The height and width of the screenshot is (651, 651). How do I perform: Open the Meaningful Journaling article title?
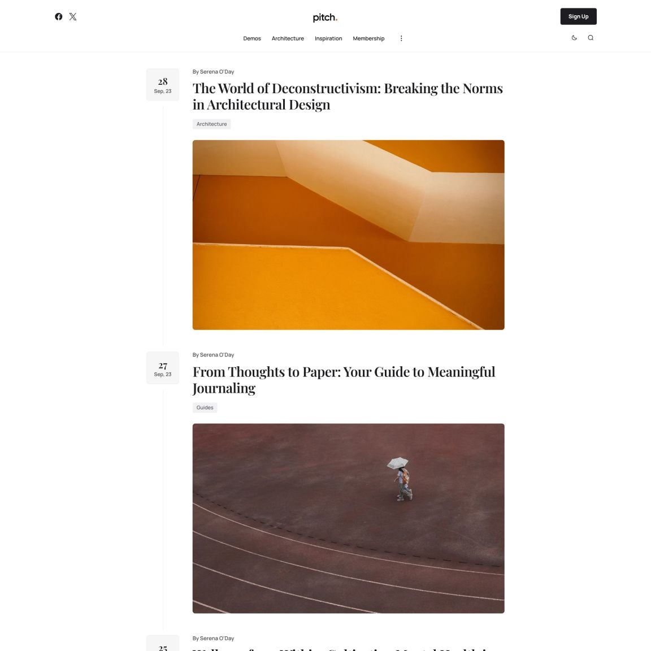(x=344, y=380)
